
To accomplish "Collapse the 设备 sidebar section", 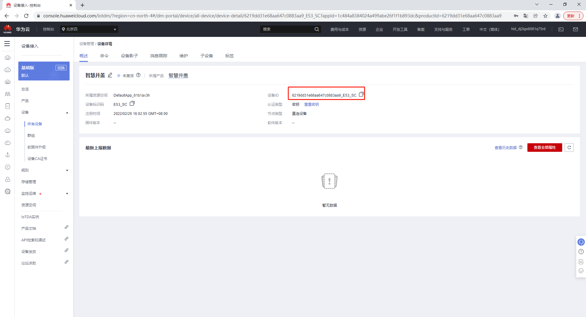I will pos(67,112).
